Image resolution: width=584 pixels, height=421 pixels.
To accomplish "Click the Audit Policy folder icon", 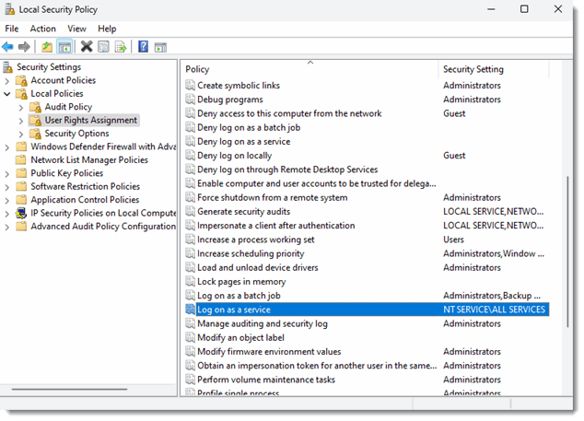I will point(36,107).
